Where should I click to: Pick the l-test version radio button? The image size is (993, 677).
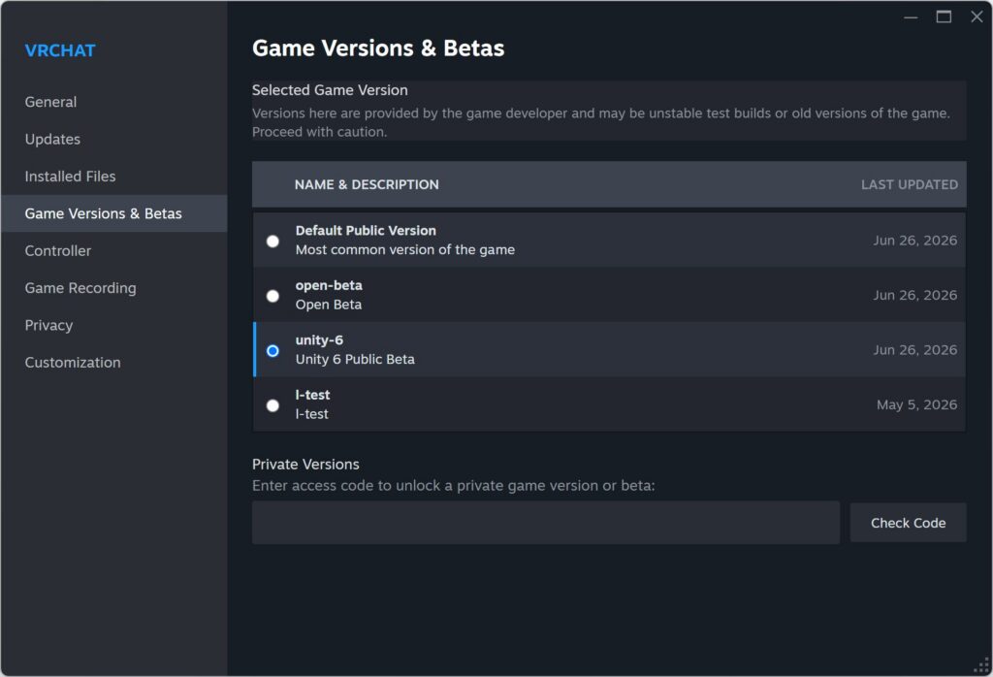272,405
